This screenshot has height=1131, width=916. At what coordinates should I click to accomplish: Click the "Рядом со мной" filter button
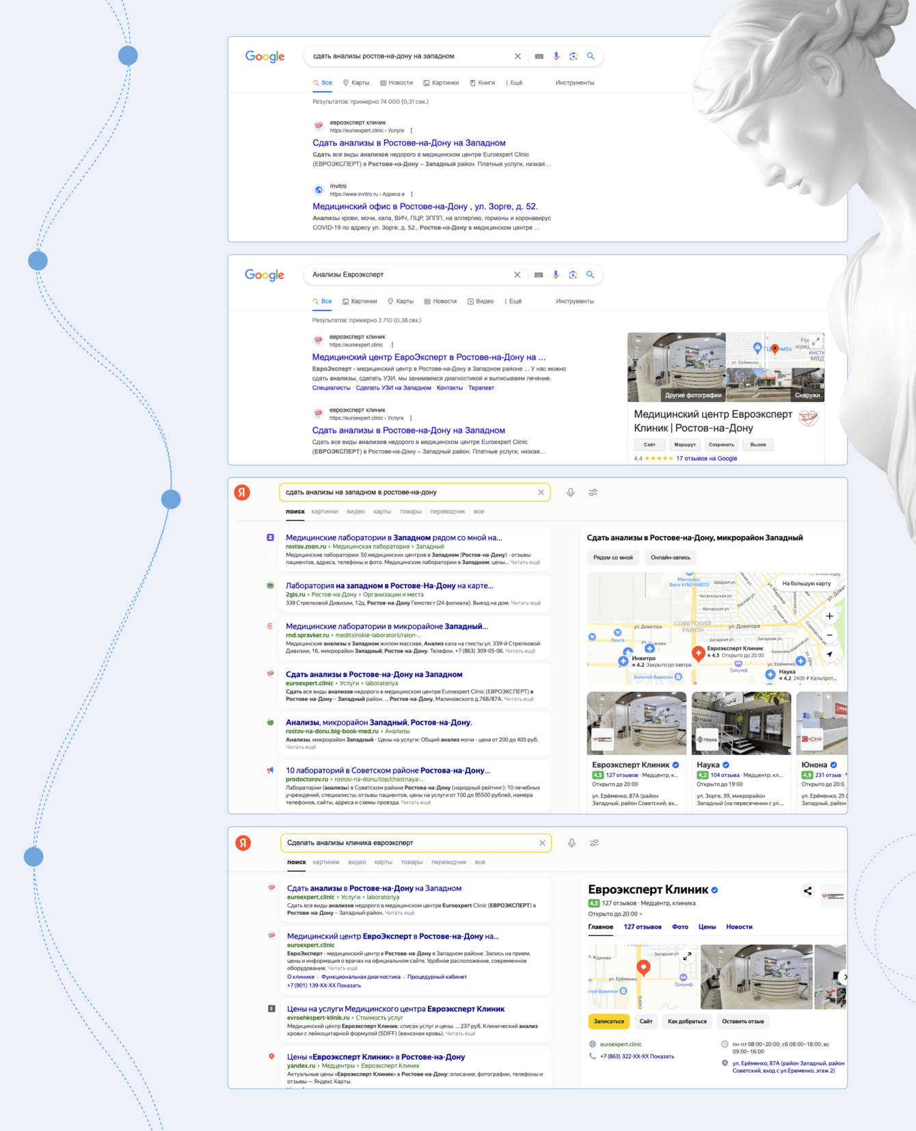tap(613, 558)
